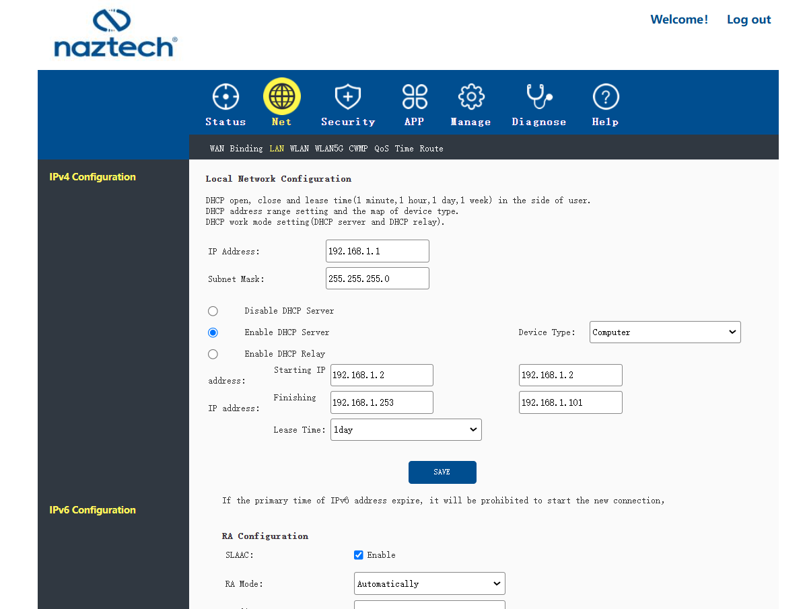Select the Net globe icon

pyautogui.click(x=282, y=96)
